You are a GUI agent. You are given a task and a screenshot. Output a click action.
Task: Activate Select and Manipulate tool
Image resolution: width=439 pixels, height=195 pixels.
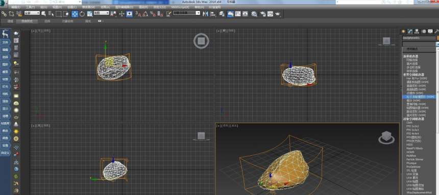pos(122,13)
